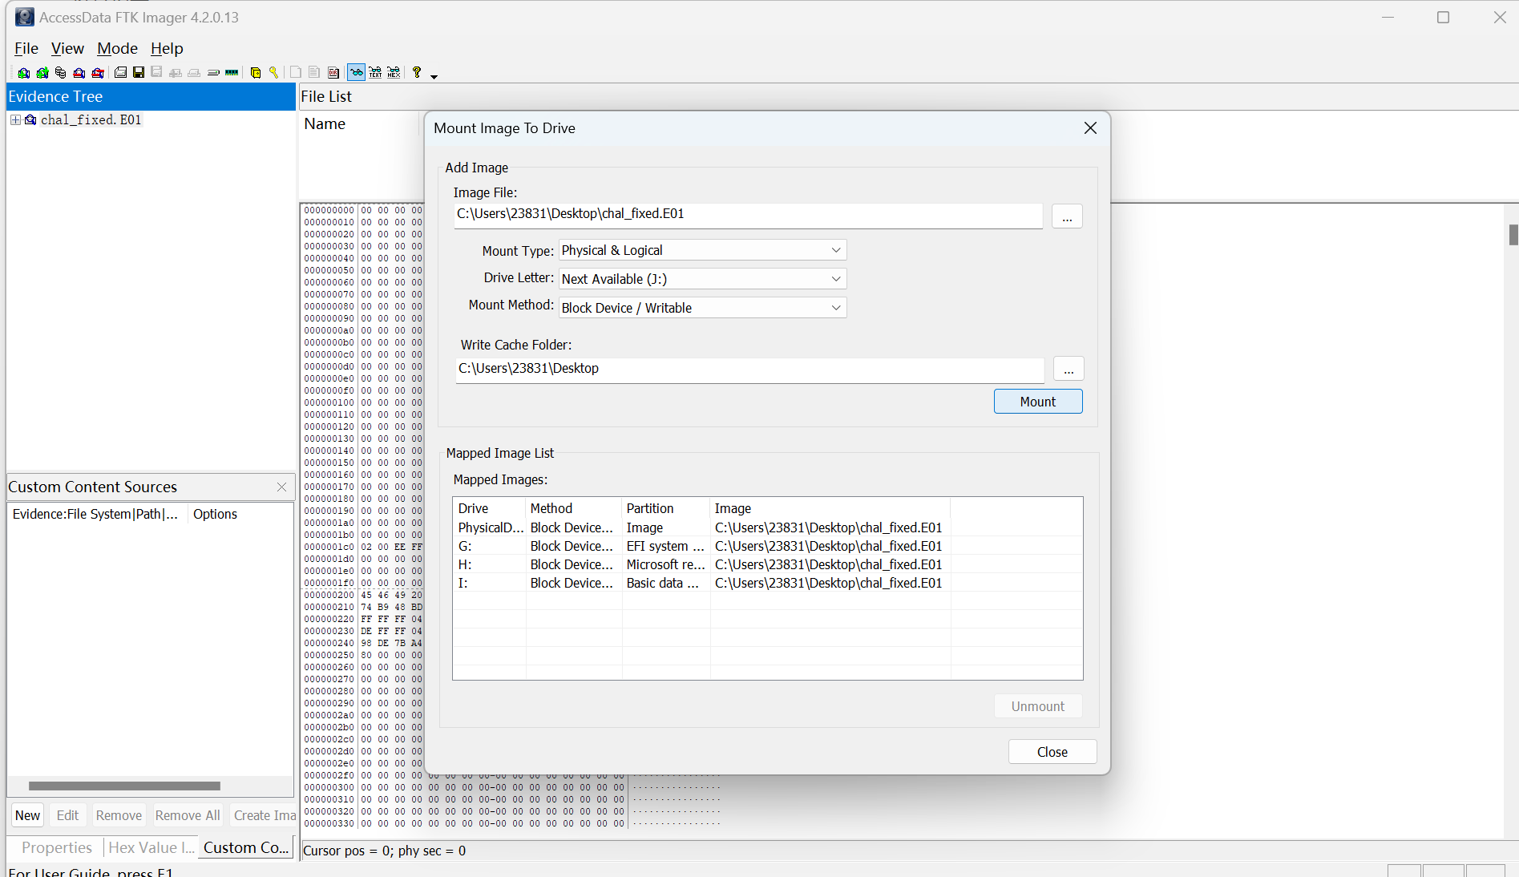Click the Method column header
The width and height of the screenshot is (1519, 877).
[x=574, y=508]
